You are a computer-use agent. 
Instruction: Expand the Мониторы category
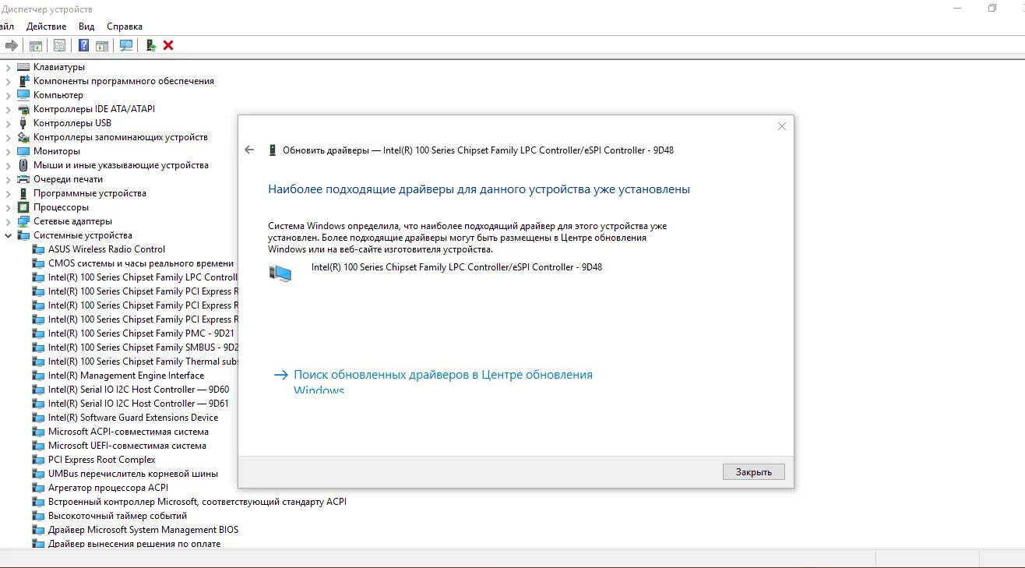tap(9, 151)
